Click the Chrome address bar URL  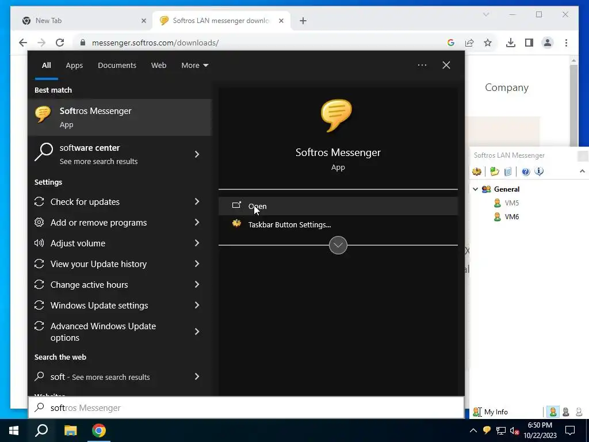click(155, 43)
